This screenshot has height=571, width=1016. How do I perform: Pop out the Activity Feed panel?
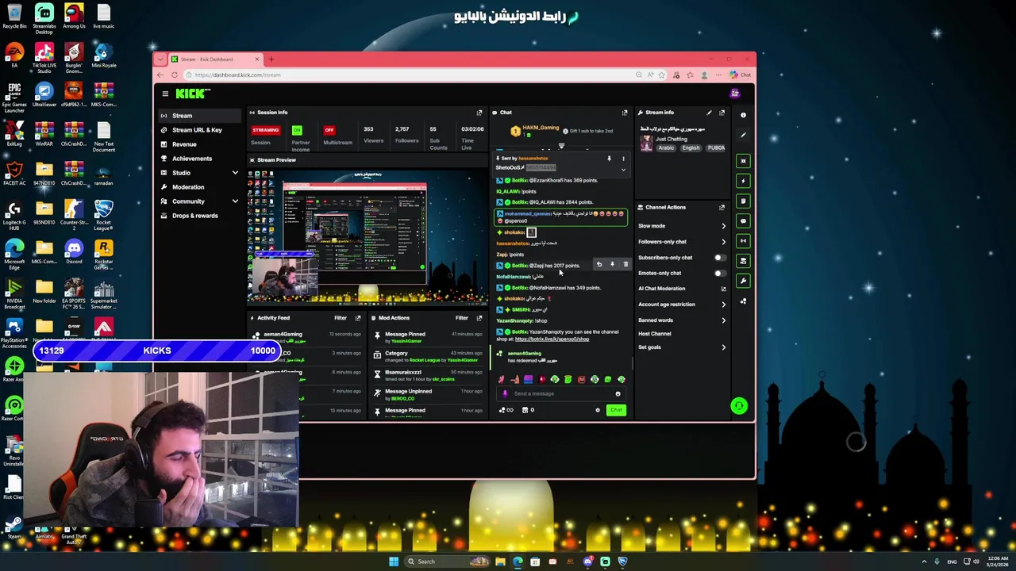pyautogui.click(x=358, y=318)
